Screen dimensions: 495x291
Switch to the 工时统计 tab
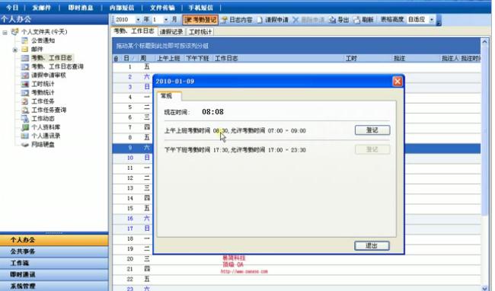point(200,31)
